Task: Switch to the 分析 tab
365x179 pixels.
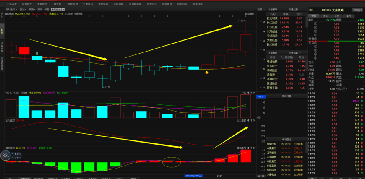Action: 337,16
